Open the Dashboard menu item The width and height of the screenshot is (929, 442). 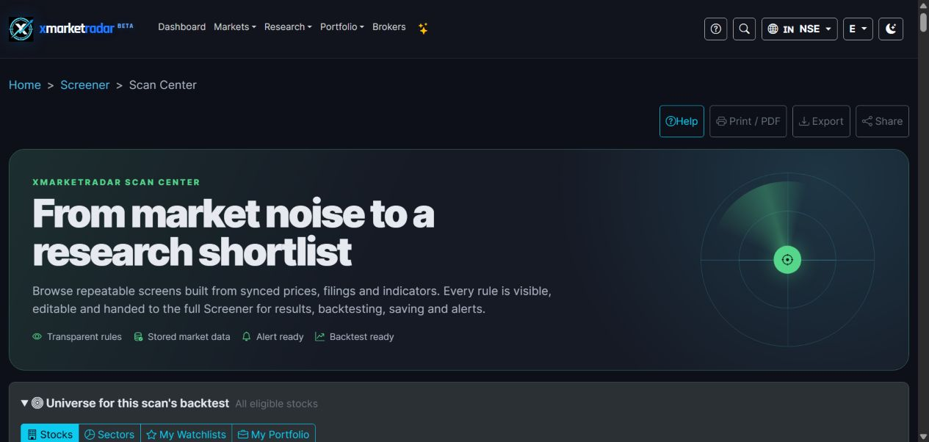pos(181,26)
